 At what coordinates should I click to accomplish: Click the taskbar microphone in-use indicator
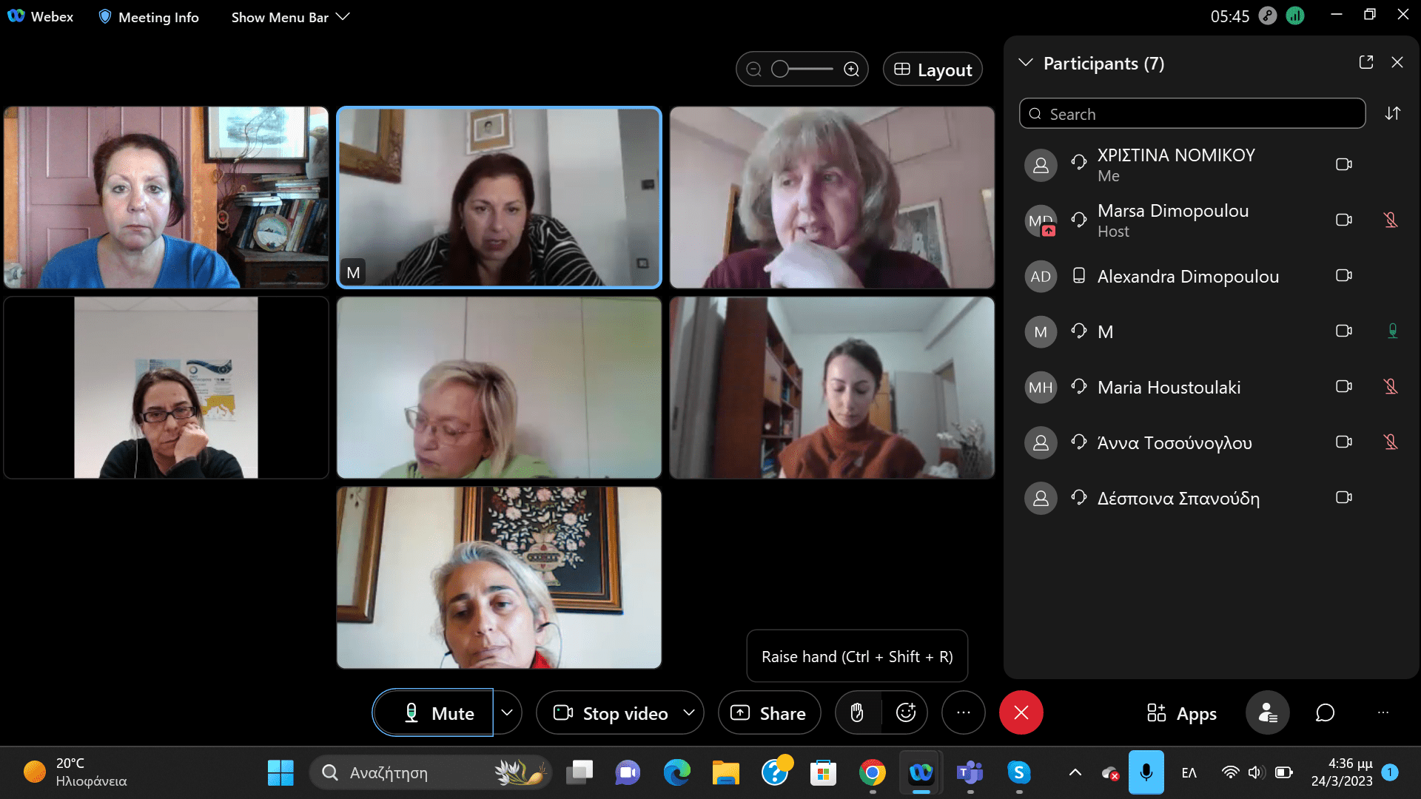tap(1146, 772)
